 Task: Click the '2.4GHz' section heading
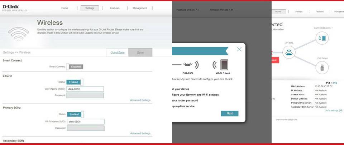pos(7,76)
